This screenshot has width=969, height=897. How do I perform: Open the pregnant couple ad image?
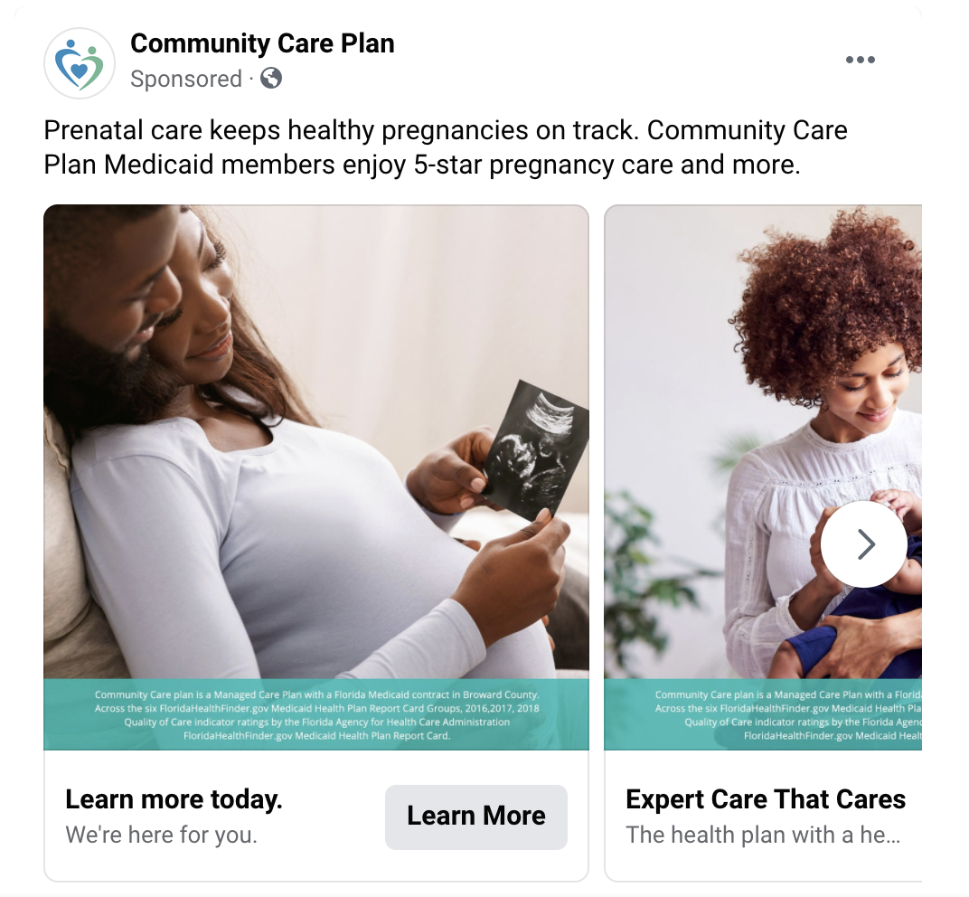click(x=315, y=441)
